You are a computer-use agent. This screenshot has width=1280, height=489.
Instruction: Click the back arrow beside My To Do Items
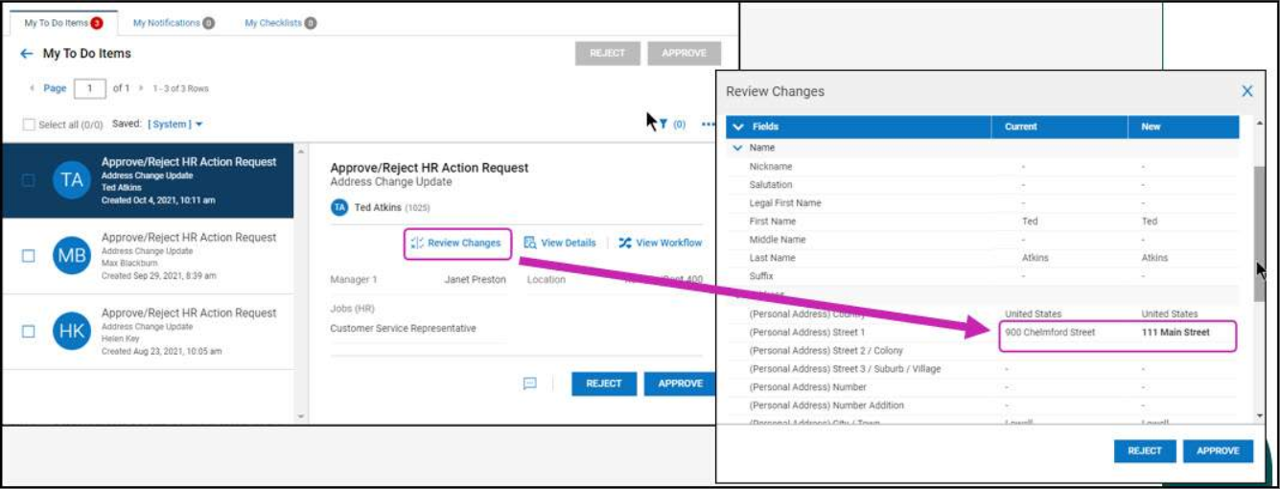27,54
